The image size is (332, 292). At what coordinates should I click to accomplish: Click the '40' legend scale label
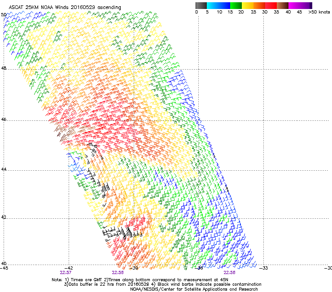coord(288,12)
